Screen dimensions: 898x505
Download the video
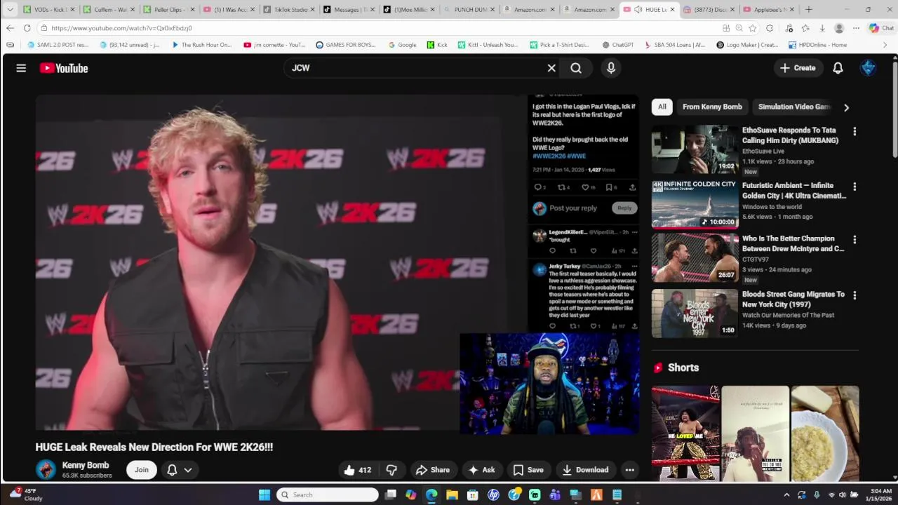(x=586, y=470)
